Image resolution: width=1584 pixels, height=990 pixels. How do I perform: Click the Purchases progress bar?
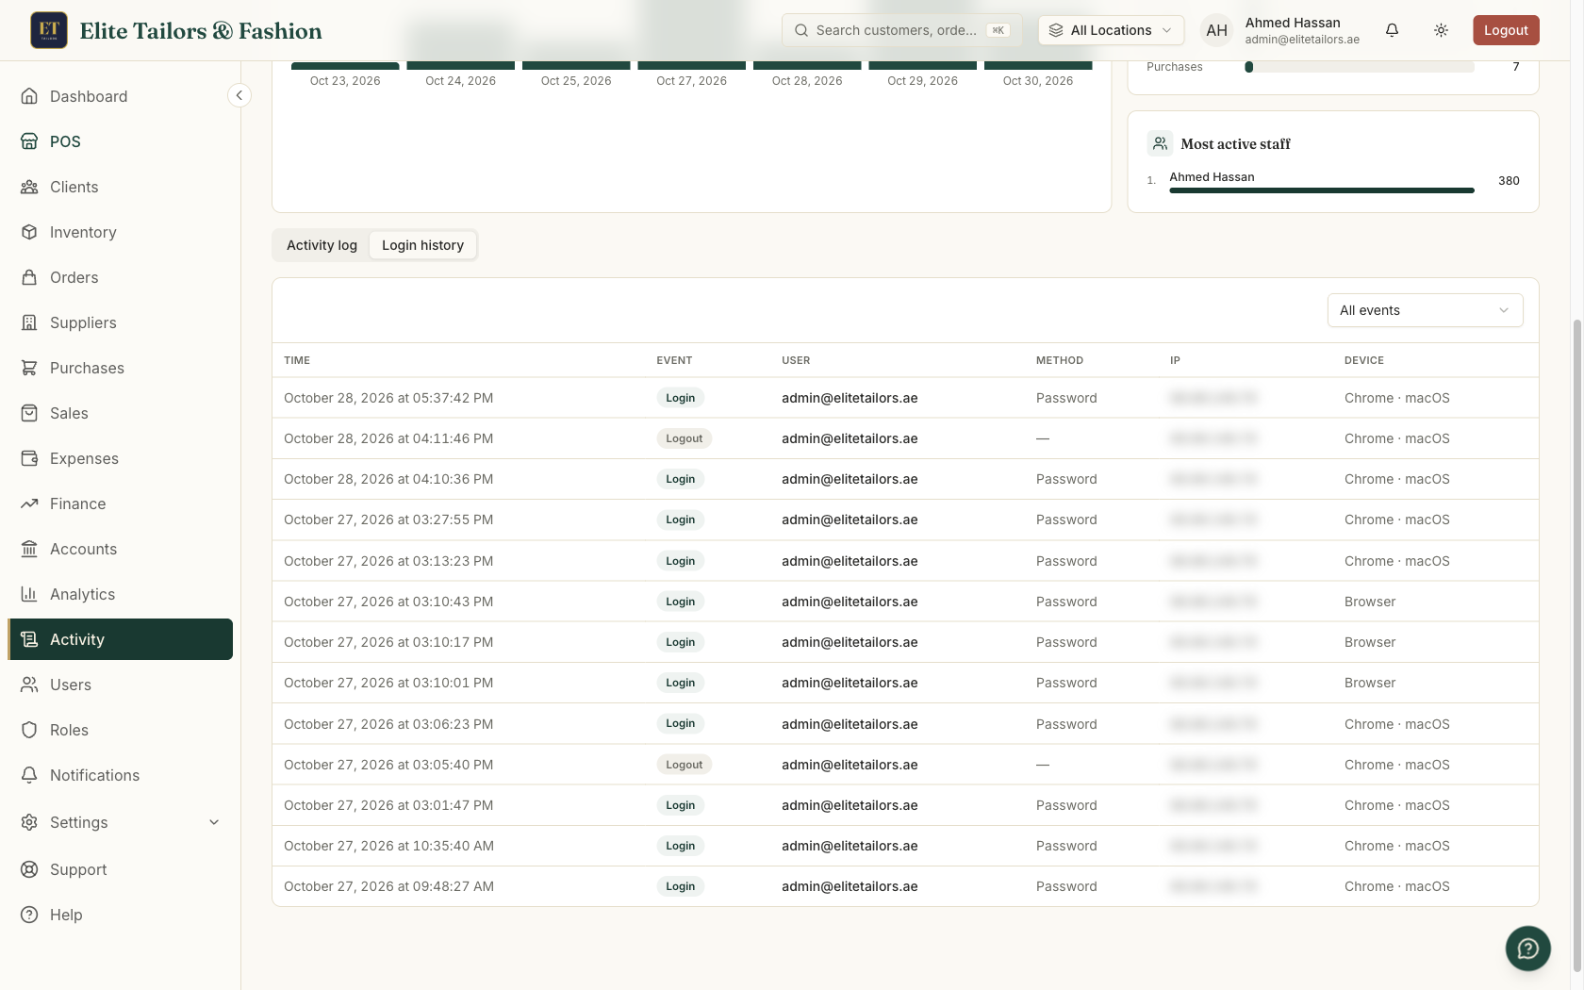(x=1360, y=67)
